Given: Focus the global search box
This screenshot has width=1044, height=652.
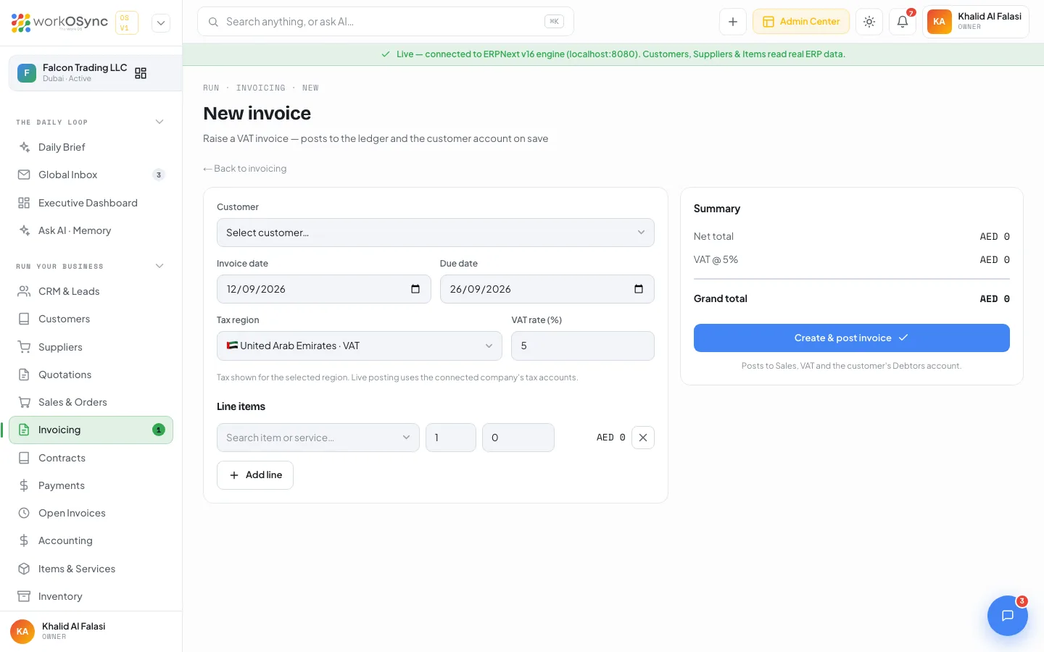Looking at the screenshot, I should [386, 22].
